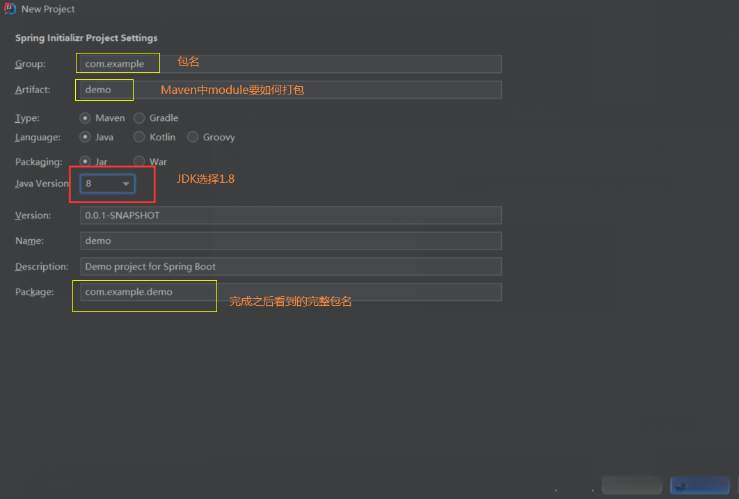Click the "Group:" label
This screenshot has height=499, width=739.
pos(30,64)
